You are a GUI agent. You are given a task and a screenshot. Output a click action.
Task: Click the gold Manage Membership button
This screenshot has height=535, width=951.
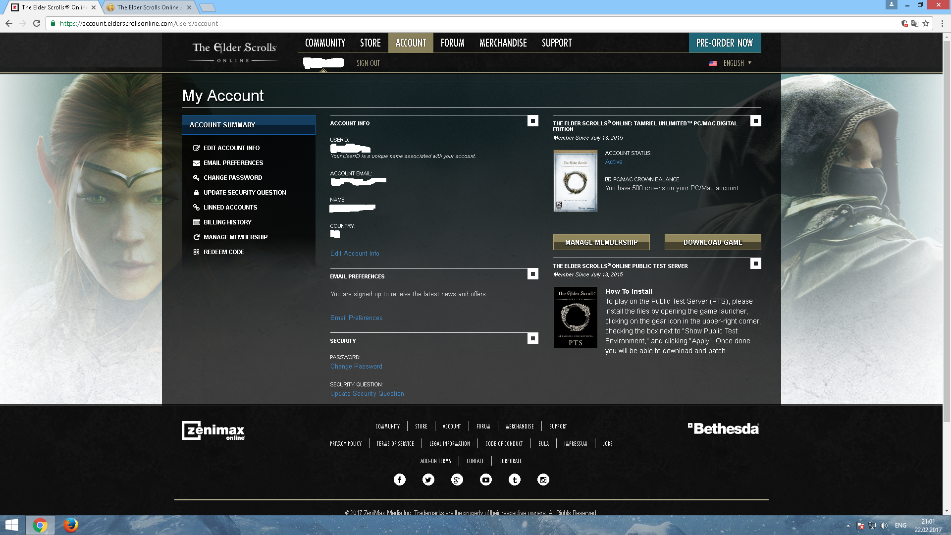click(601, 242)
